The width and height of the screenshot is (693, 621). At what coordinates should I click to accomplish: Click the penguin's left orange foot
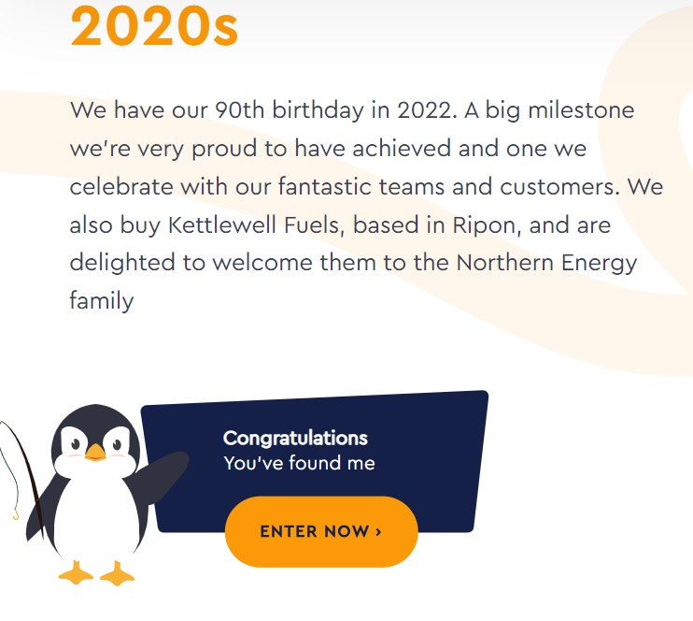75,572
